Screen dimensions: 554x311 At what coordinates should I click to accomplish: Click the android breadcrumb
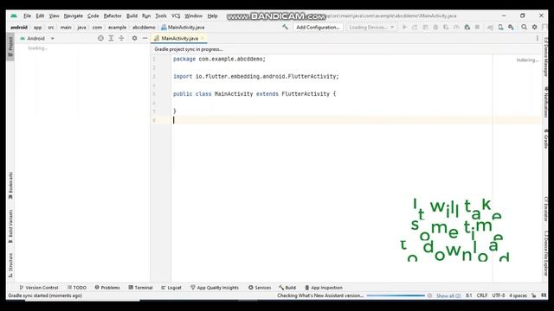click(19, 27)
